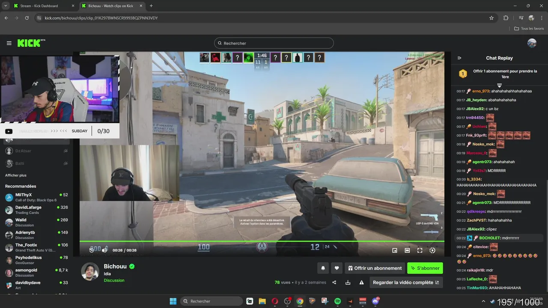This screenshot has height=308, width=548.
Task: Open playback speed settings
Action: (432, 250)
